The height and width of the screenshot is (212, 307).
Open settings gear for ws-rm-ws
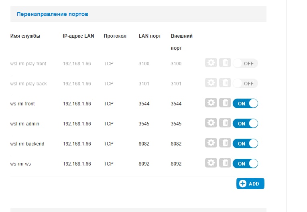211,163
